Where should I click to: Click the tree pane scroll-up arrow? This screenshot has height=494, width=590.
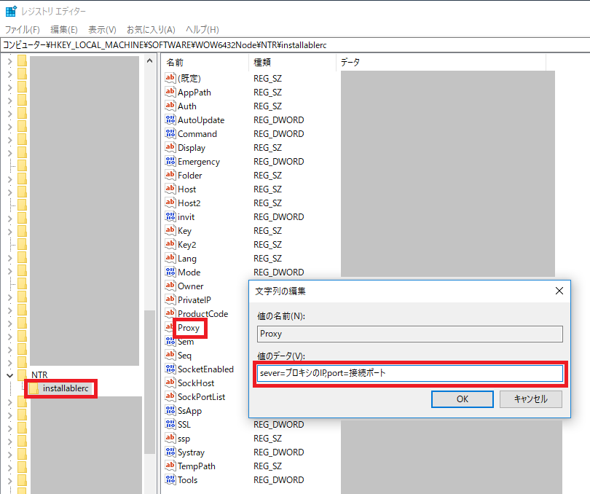click(x=150, y=60)
